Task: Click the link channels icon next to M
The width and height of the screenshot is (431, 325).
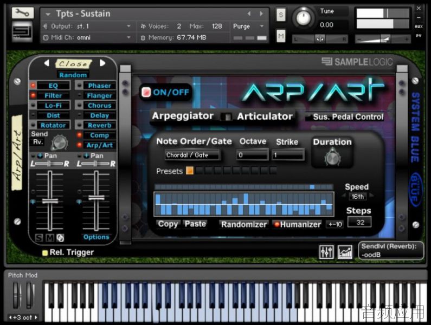Action: click(60, 238)
